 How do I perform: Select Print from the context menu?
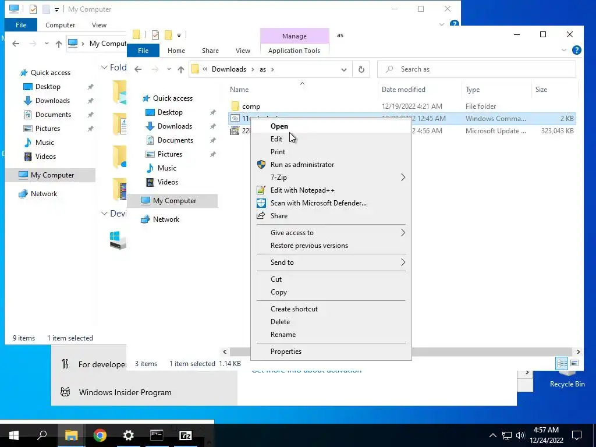(331, 152)
